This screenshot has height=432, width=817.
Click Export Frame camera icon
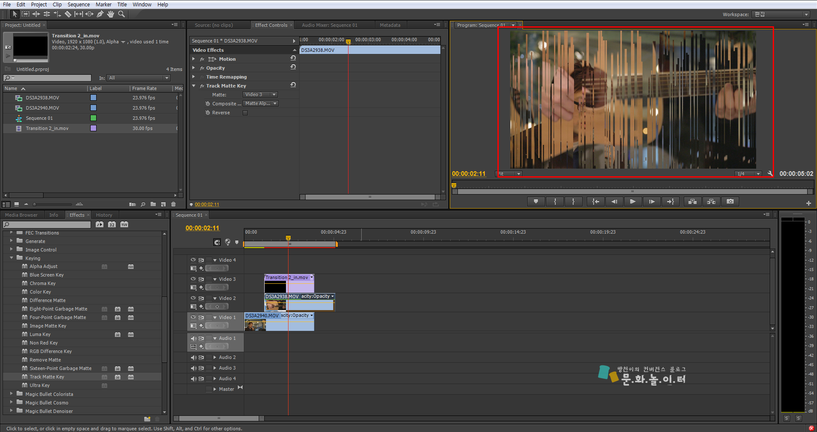point(730,202)
